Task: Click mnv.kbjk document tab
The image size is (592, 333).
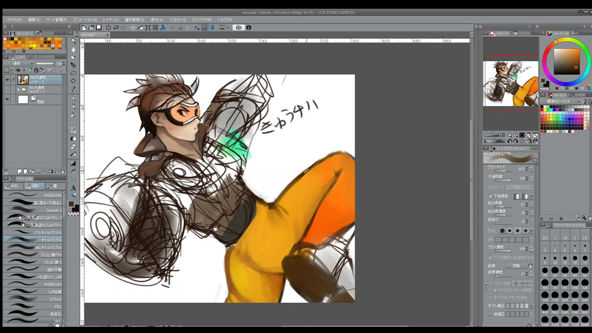Action: click(x=94, y=35)
